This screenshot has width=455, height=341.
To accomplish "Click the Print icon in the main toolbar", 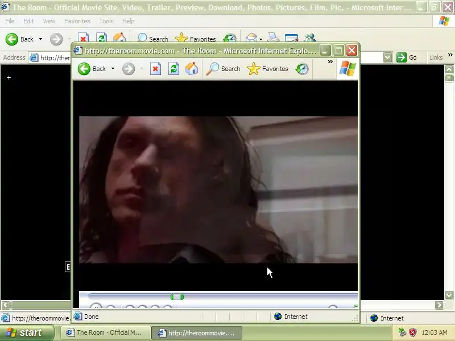I will [273, 38].
